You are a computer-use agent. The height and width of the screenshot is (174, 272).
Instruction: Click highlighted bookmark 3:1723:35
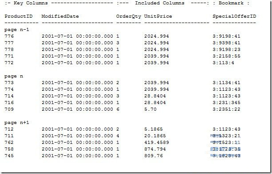click(x=227, y=149)
